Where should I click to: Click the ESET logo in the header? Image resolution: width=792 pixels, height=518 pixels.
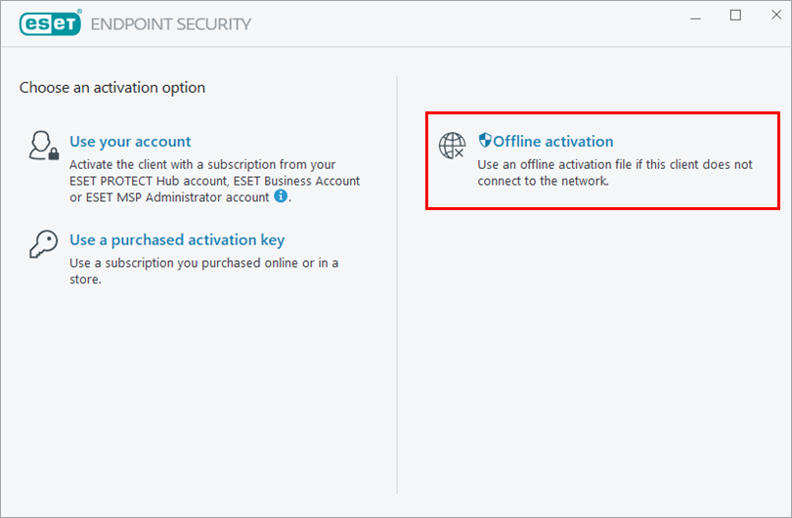[x=50, y=22]
